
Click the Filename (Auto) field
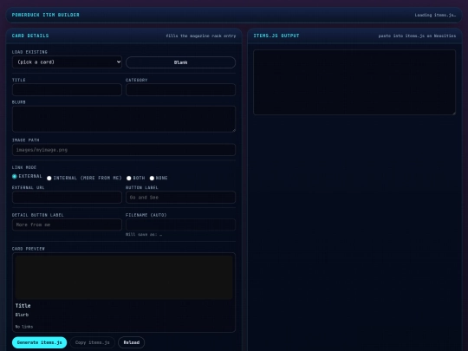[180, 224]
